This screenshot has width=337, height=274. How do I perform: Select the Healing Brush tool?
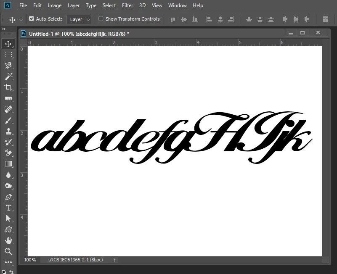[8, 109]
